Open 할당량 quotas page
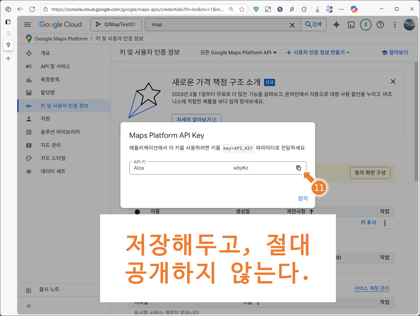Viewport: 420px width, 316px height. 64,92
